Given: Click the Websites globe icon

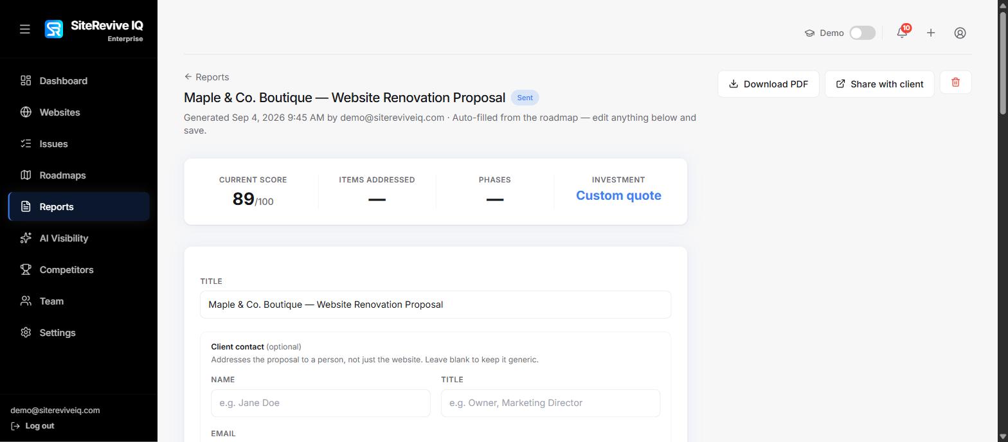Looking at the screenshot, I should (x=26, y=112).
